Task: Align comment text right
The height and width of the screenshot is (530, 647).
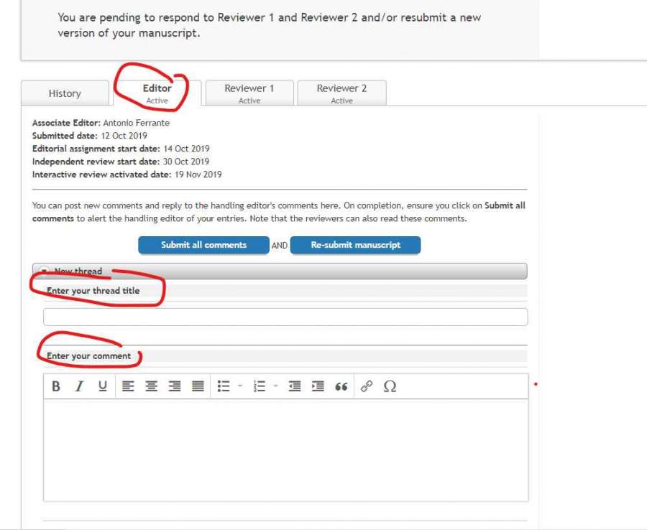Action: pyautogui.click(x=175, y=386)
